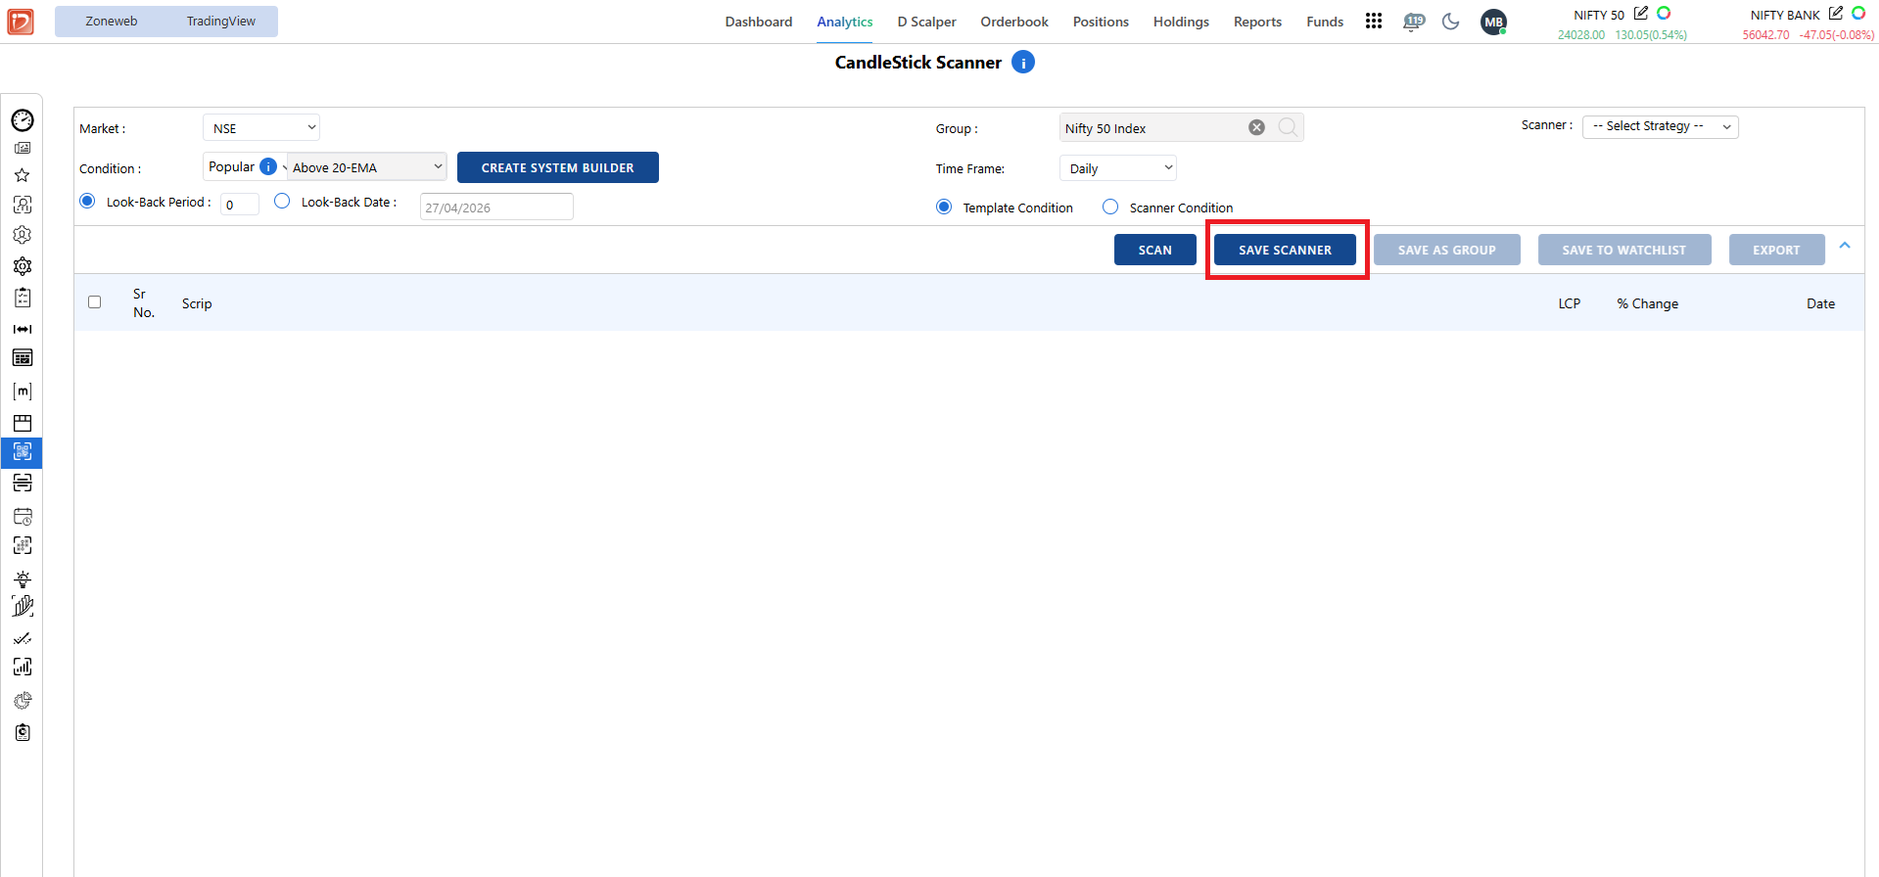This screenshot has width=1879, height=877.
Task: Edit the NIFTY 50 index ticker
Action: (x=1641, y=14)
